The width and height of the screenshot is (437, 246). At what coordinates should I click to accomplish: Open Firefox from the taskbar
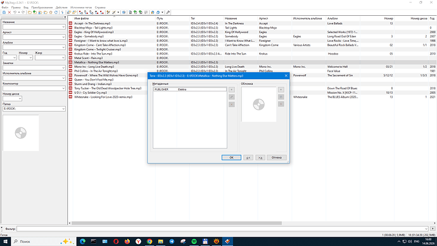pyautogui.click(x=127, y=242)
